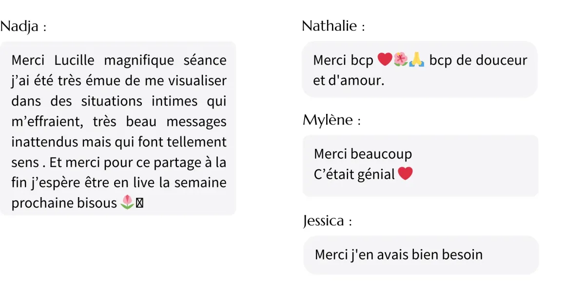
Task: Click the red heart emoji in Nathalie's message
Action: [x=385, y=60]
